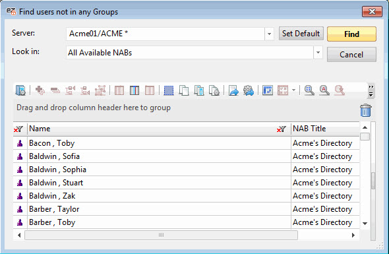Click the expand all plus icon
Image resolution: width=389 pixels, height=254 pixels.
(x=40, y=90)
